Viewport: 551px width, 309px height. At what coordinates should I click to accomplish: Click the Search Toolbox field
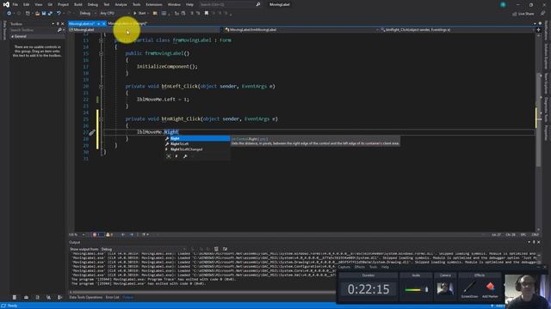point(33,30)
